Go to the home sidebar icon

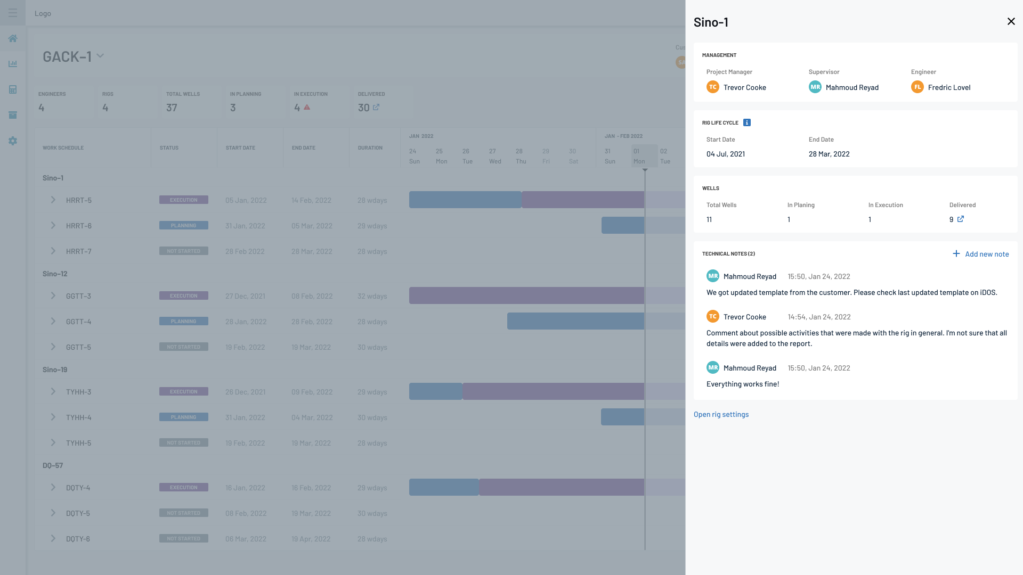pyautogui.click(x=13, y=38)
